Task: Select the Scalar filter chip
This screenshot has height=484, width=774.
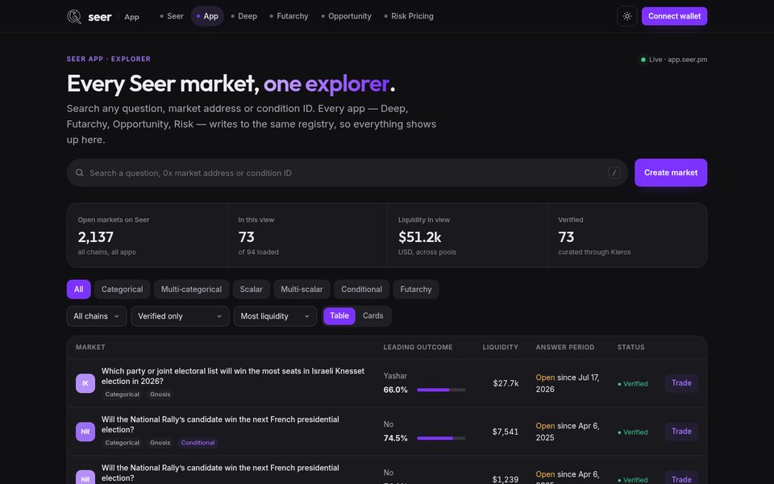Action: point(252,290)
